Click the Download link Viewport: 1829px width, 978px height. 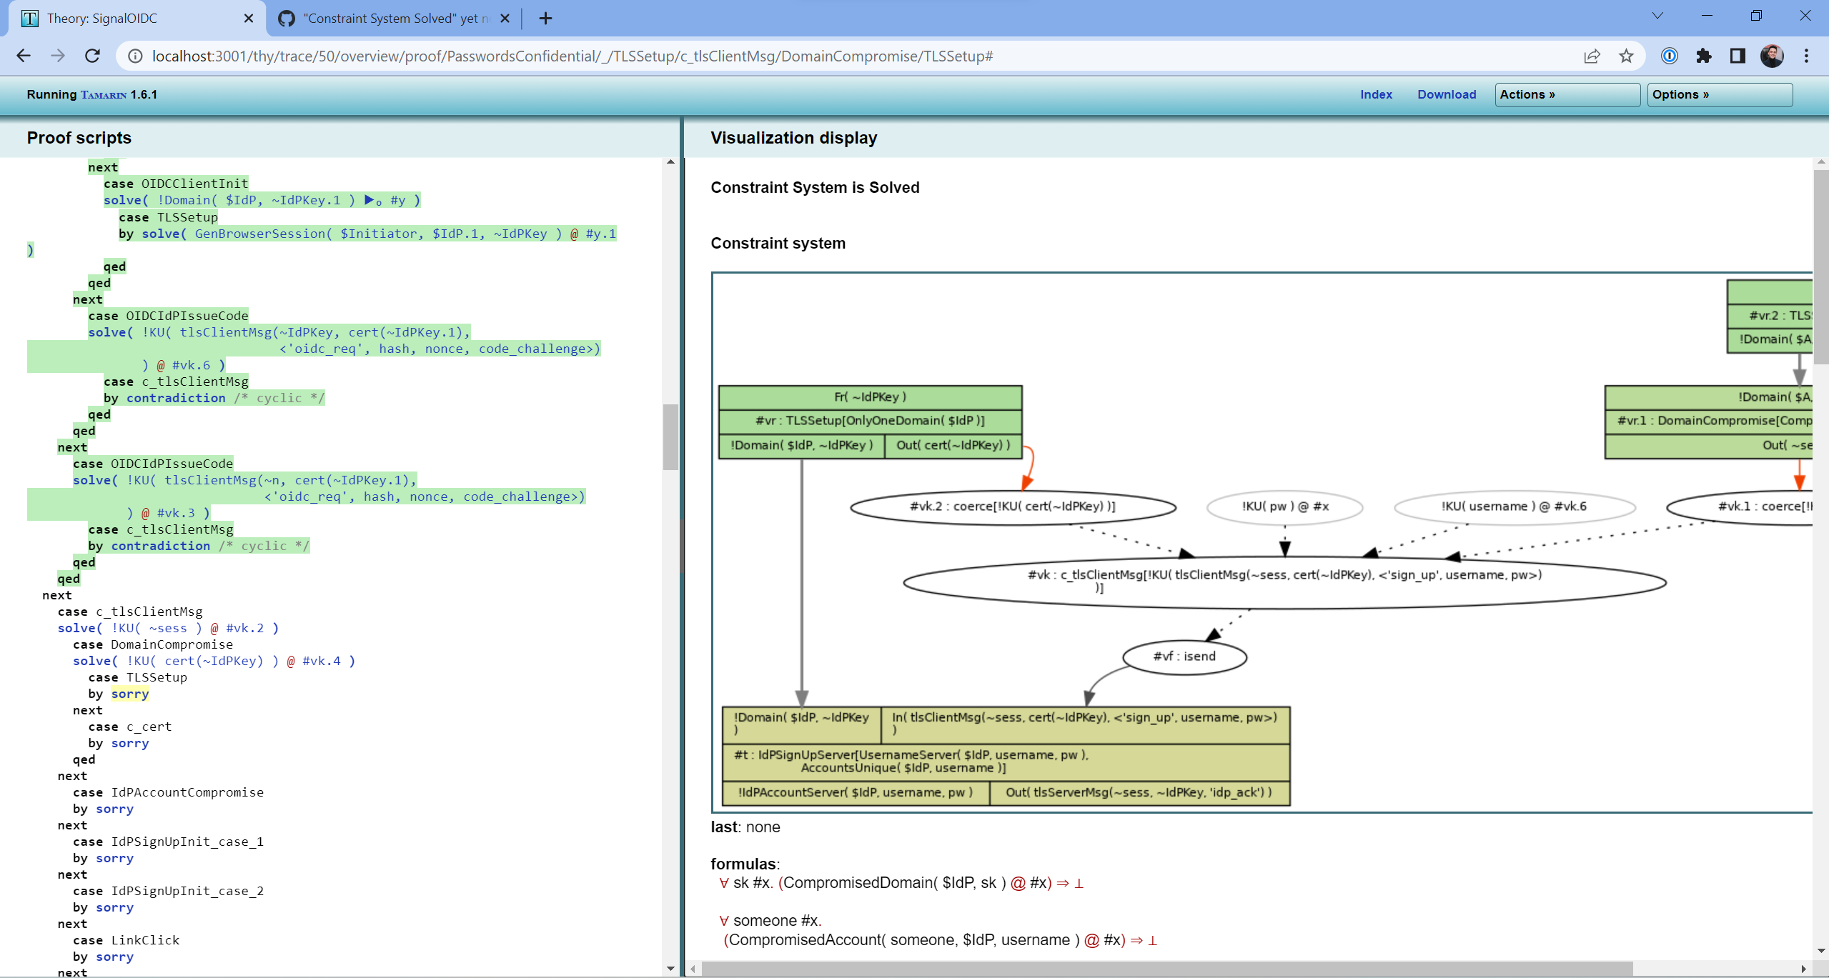1446,94
